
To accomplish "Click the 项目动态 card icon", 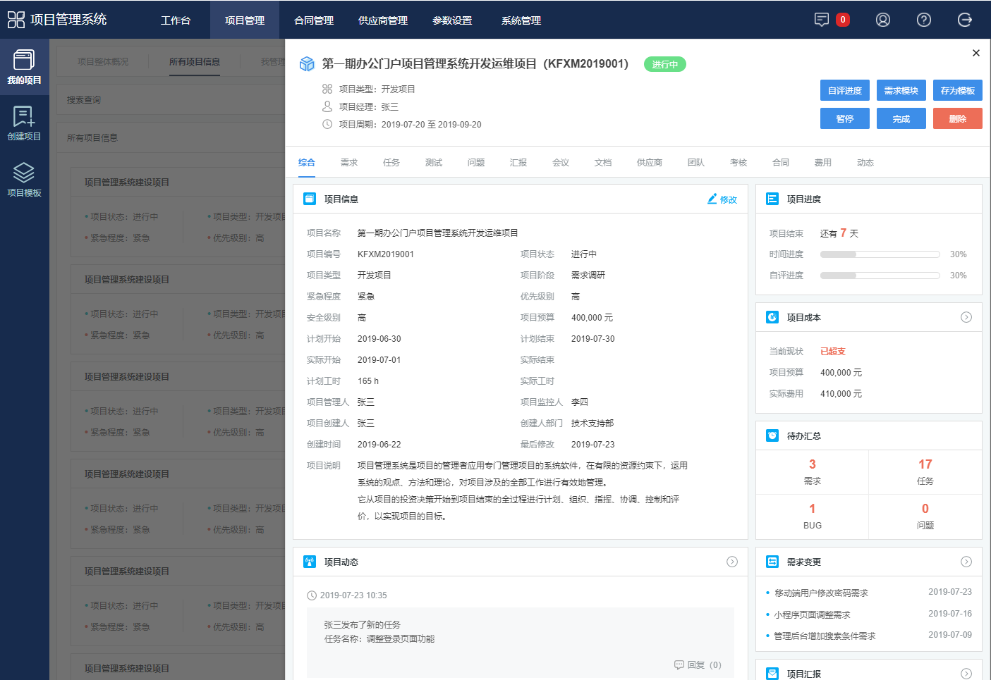I will click(x=310, y=562).
